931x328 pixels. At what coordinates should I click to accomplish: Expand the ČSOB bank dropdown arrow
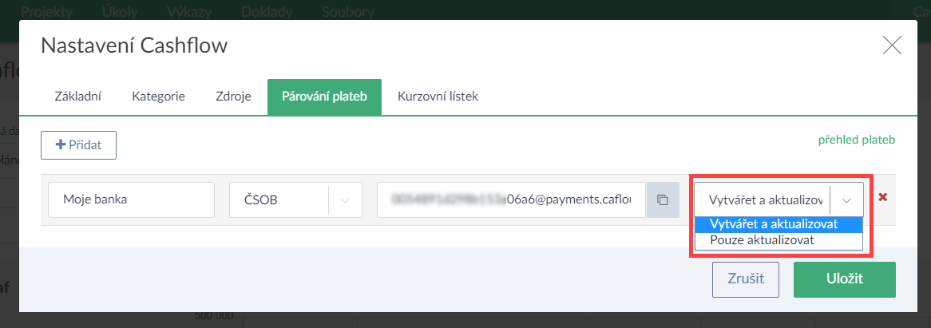345,200
